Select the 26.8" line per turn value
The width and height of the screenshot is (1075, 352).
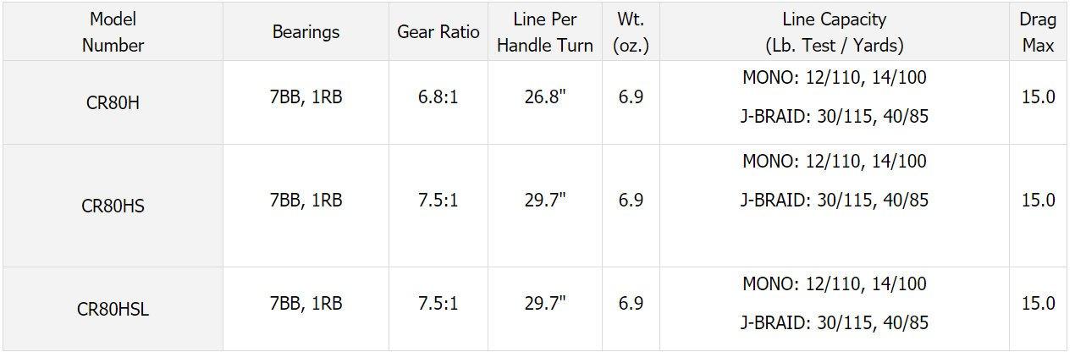544,97
